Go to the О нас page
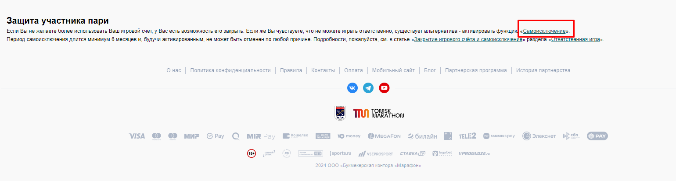This screenshot has width=676, height=181. [x=174, y=70]
